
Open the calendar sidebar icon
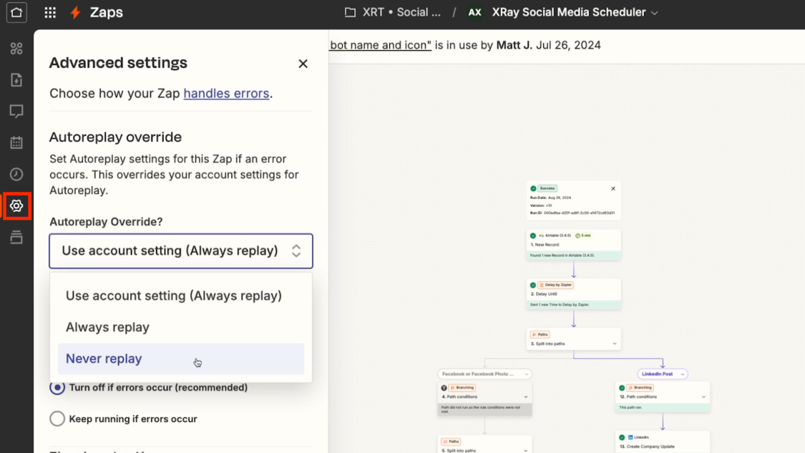click(16, 142)
